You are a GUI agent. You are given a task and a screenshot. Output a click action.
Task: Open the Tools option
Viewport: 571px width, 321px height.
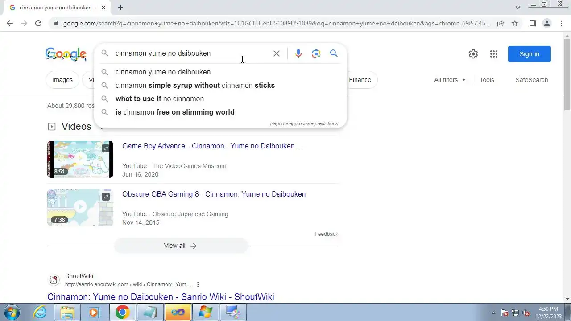tap(487, 80)
